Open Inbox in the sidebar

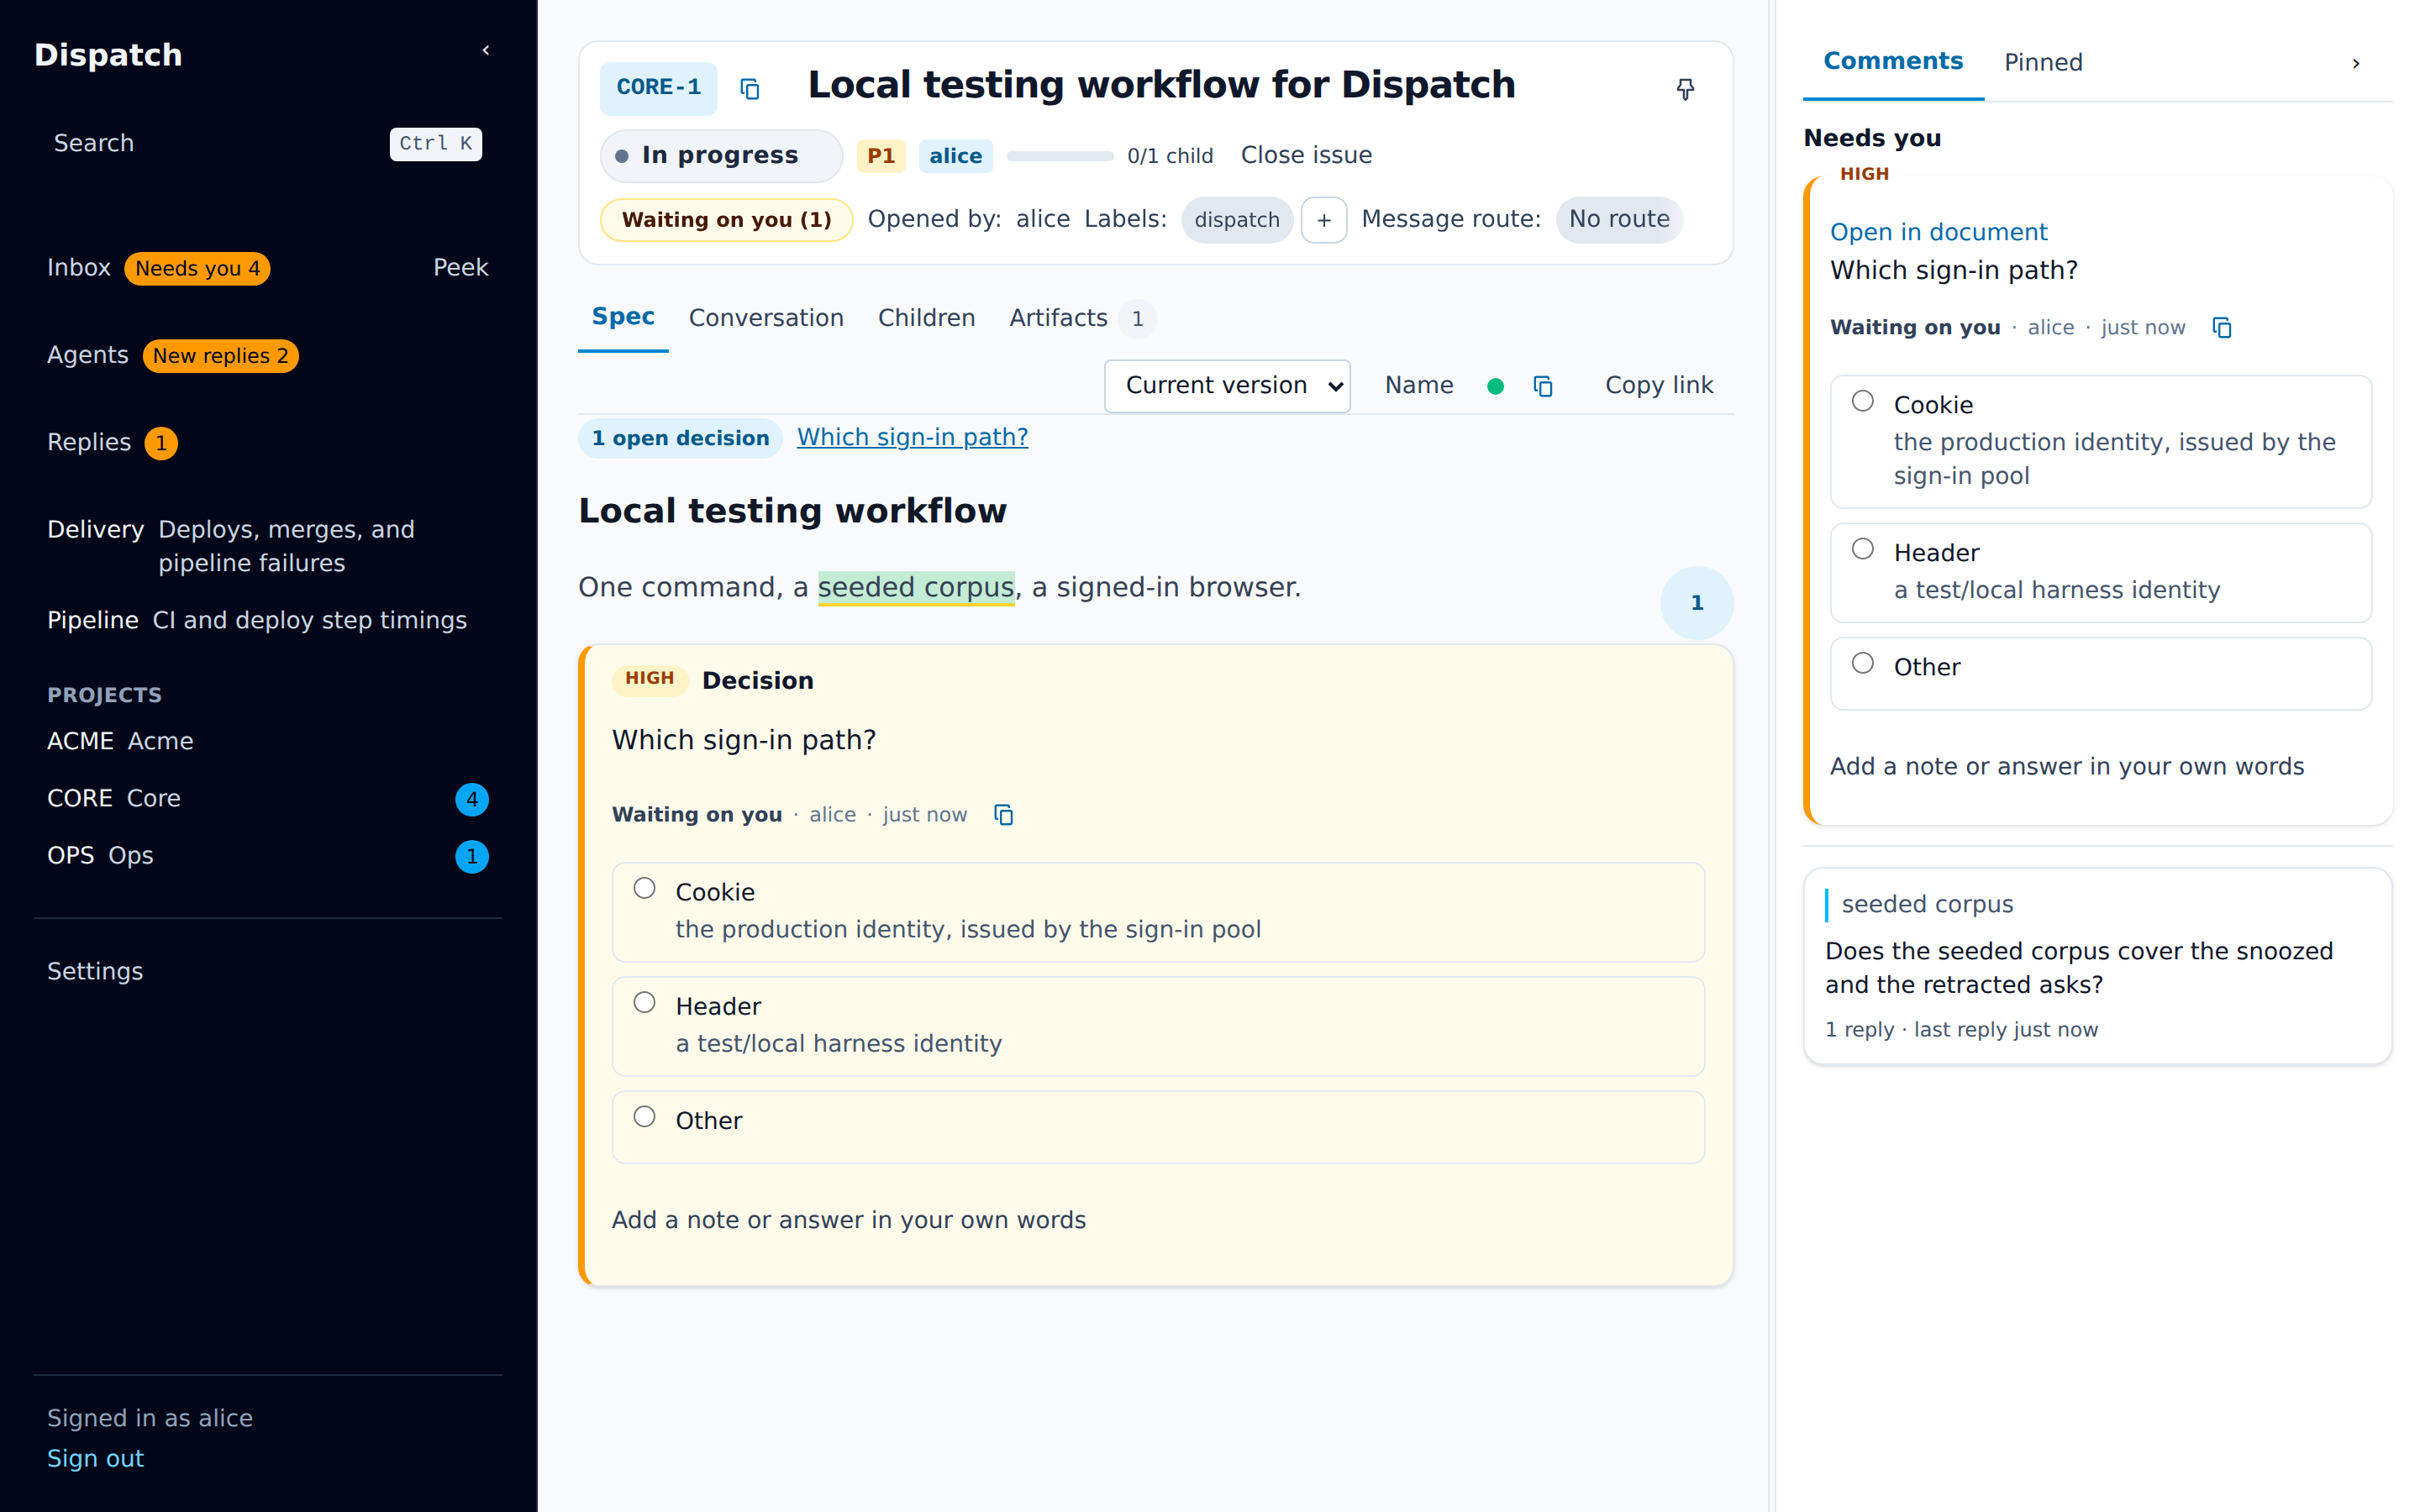click(79, 268)
